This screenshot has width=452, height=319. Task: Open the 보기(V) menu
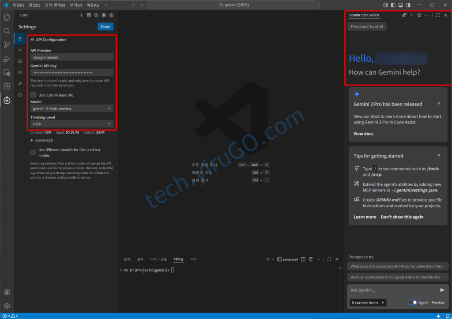76,5
